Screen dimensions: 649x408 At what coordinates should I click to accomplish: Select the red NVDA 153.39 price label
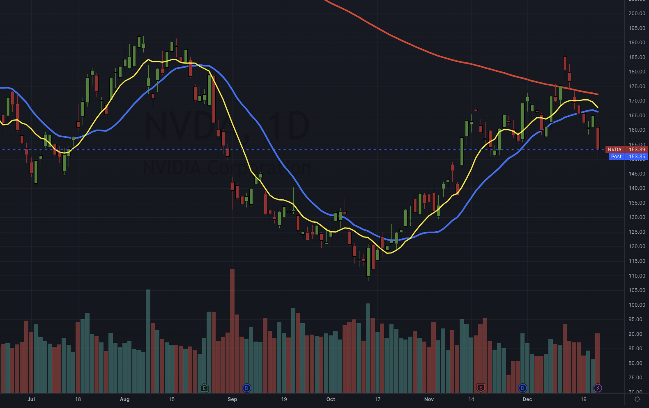tap(626, 150)
